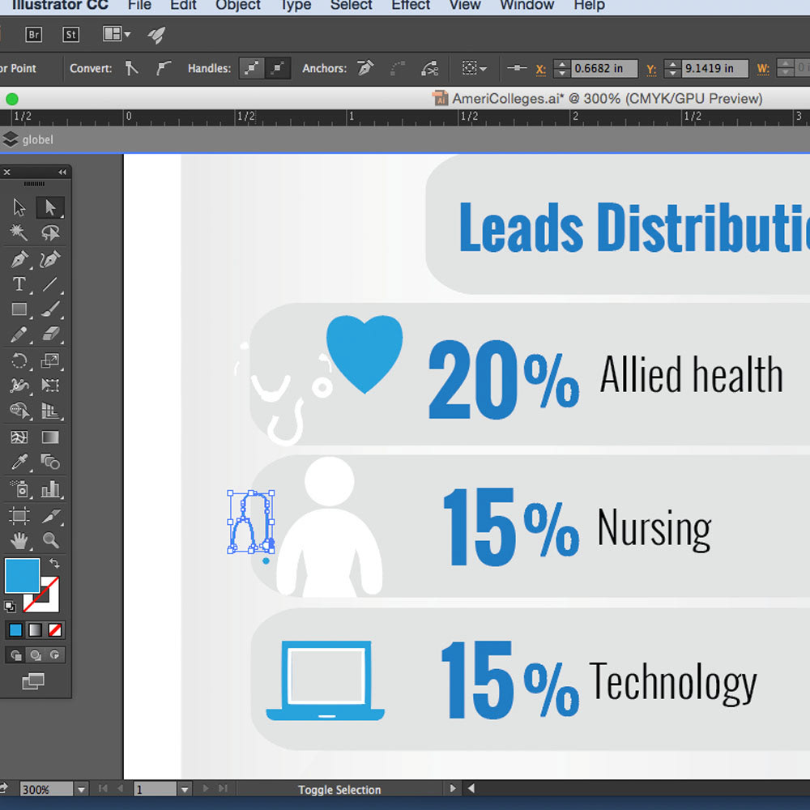Click the GPU performance rocket icon
The width and height of the screenshot is (810, 810).
click(156, 35)
